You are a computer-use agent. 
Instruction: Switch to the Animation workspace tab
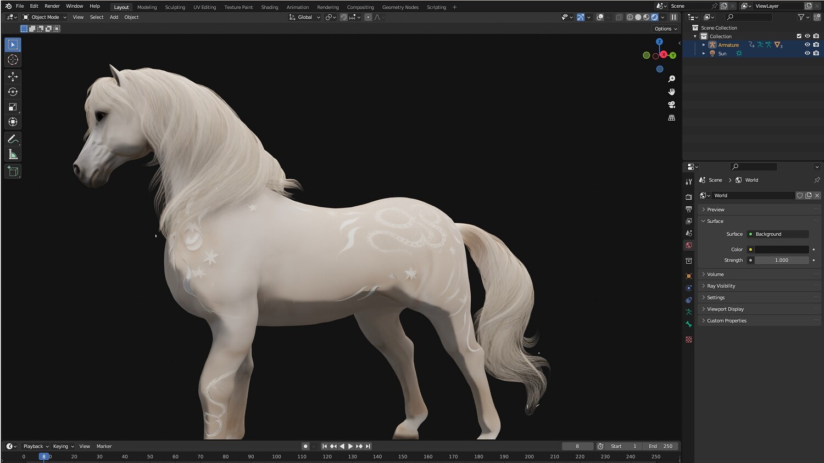[298, 7]
